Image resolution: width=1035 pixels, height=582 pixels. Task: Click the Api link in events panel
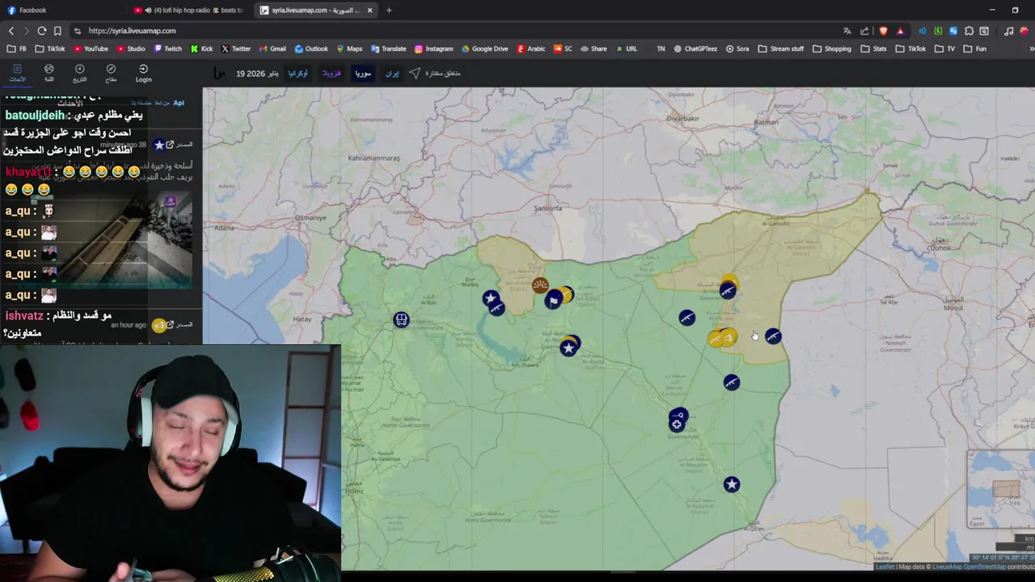[x=179, y=103]
